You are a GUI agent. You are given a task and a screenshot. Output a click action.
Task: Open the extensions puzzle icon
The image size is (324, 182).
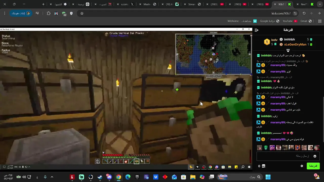(x=49, y=13)
